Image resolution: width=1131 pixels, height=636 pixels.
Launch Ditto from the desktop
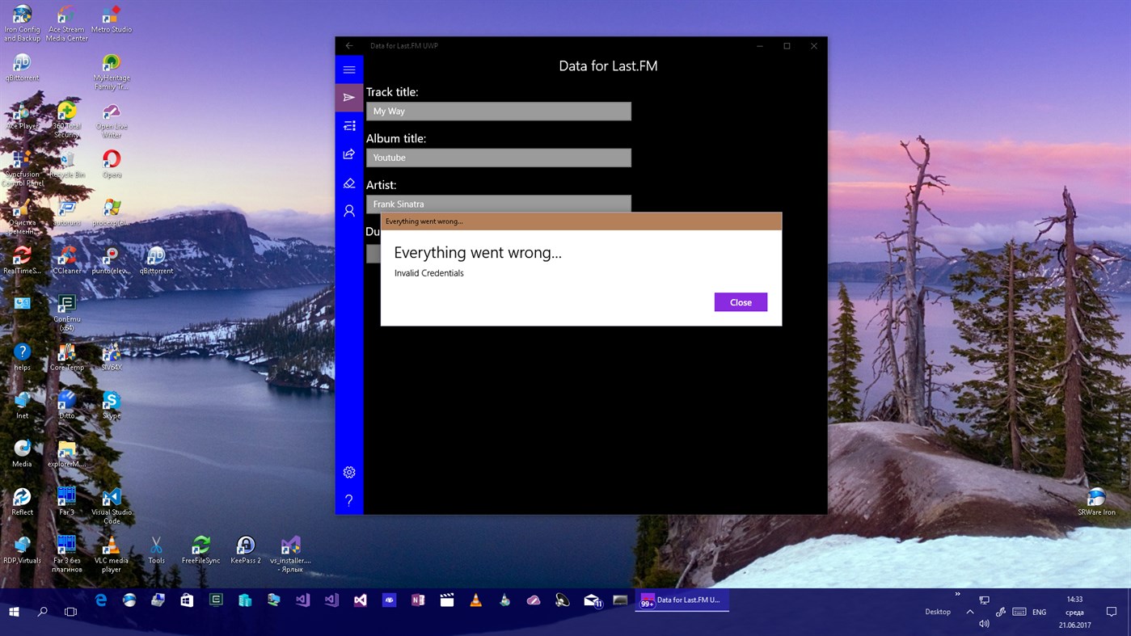[66, 406]
